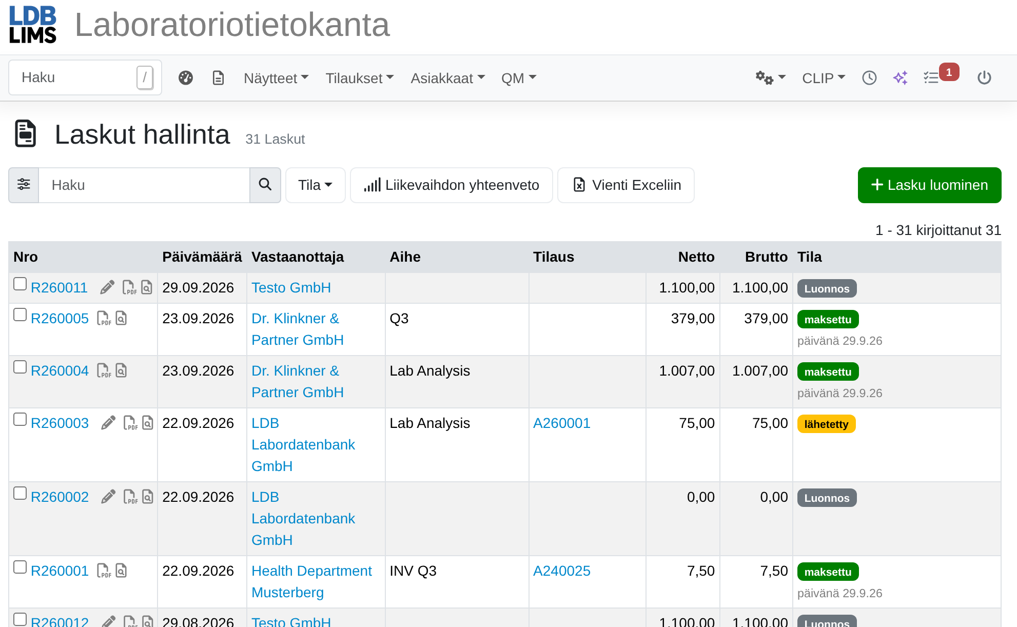Open filter sliders icon beside invoice search
This screenshot has width=1017, height=627.
click(24, 185)
